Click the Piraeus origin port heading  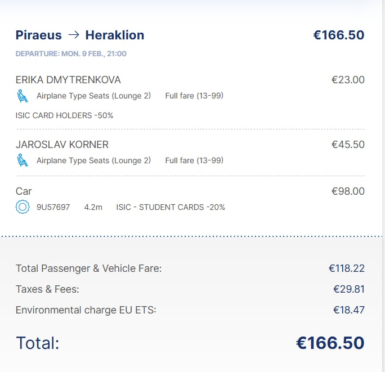pyautogui.click(x=38, y=35)
